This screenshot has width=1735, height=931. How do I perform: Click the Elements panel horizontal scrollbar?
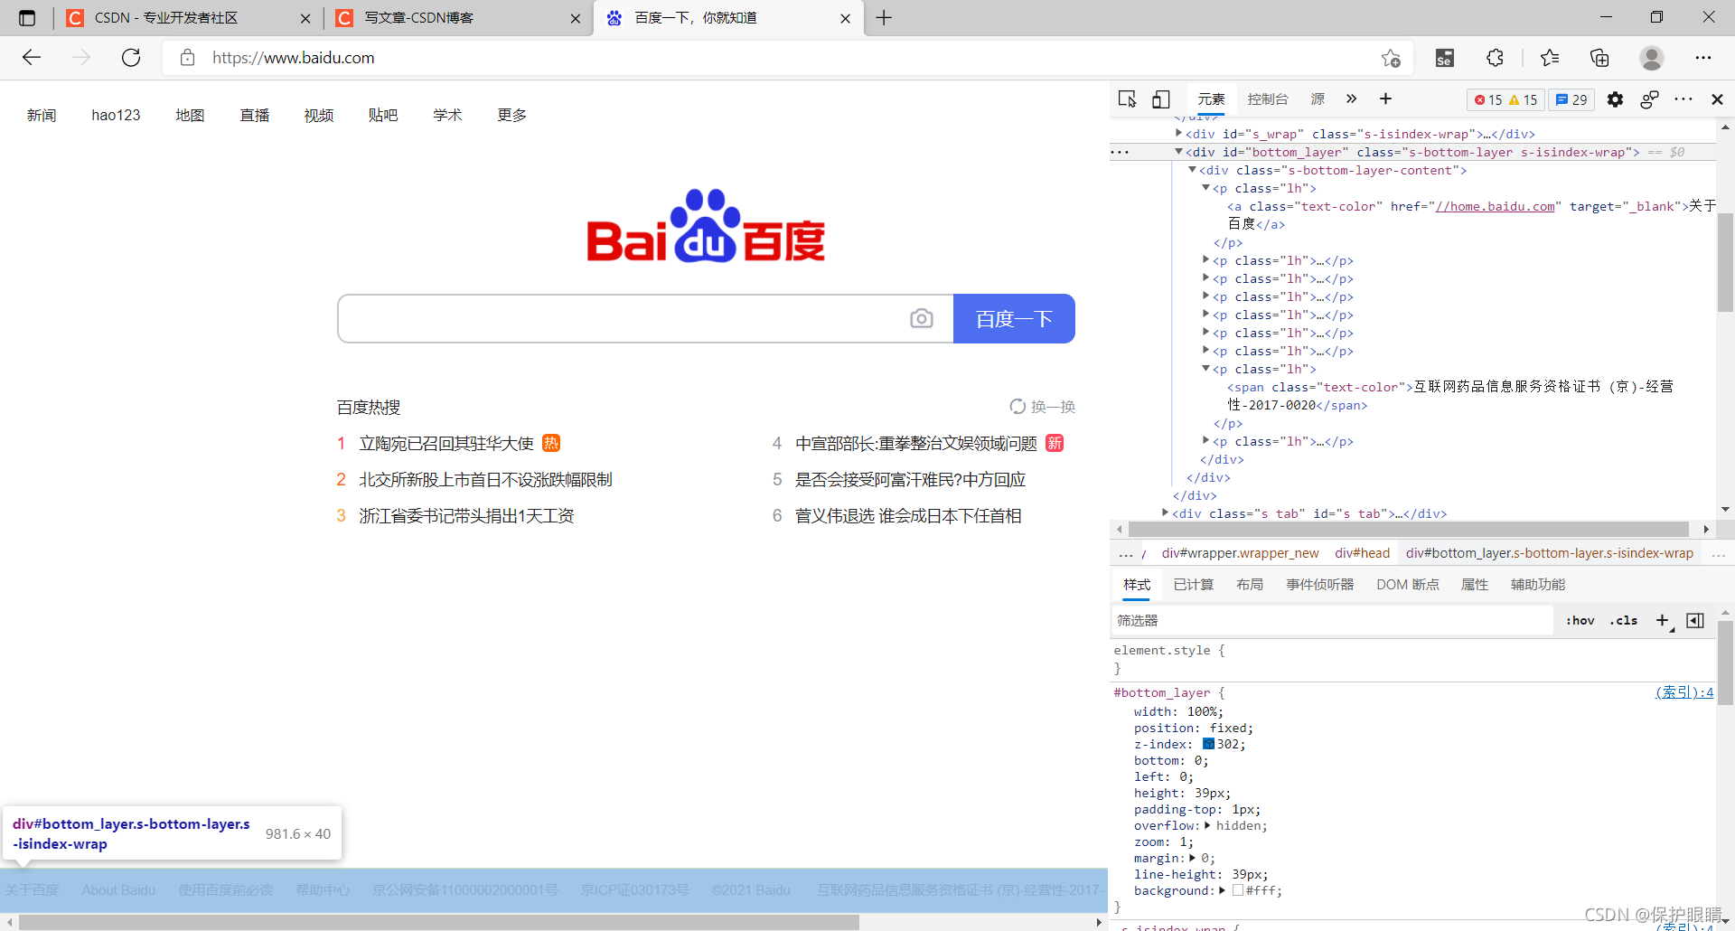1409,529
